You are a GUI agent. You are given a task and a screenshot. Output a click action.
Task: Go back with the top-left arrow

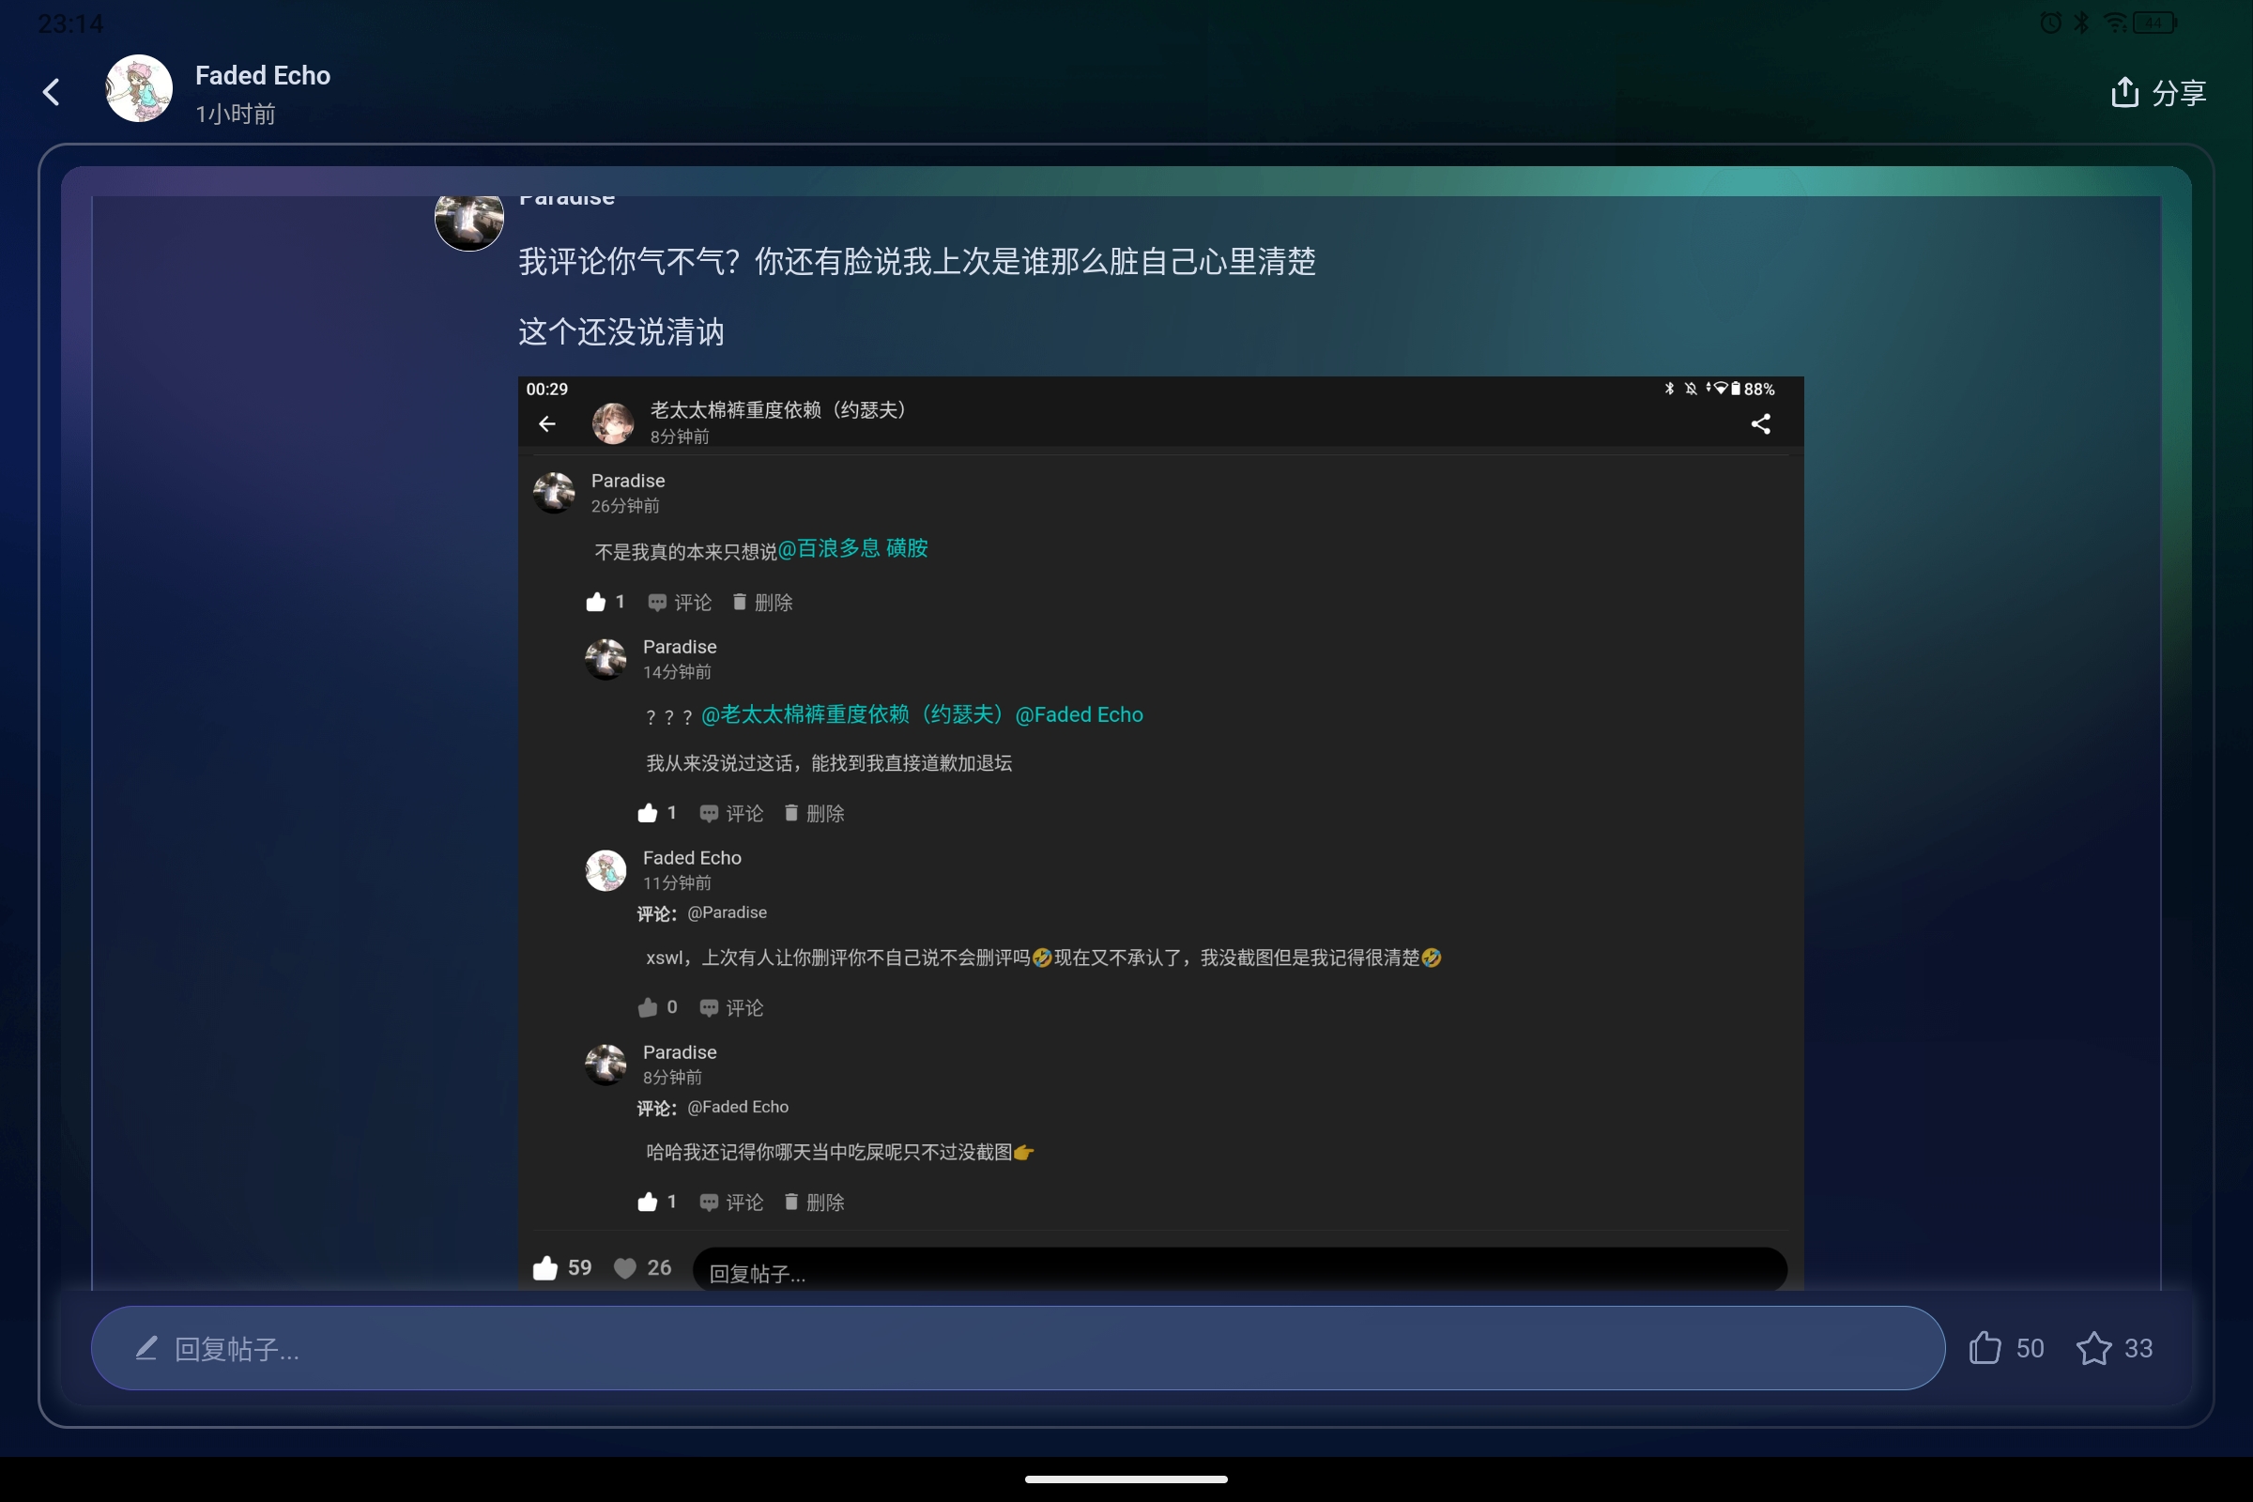tap(52, 92)
